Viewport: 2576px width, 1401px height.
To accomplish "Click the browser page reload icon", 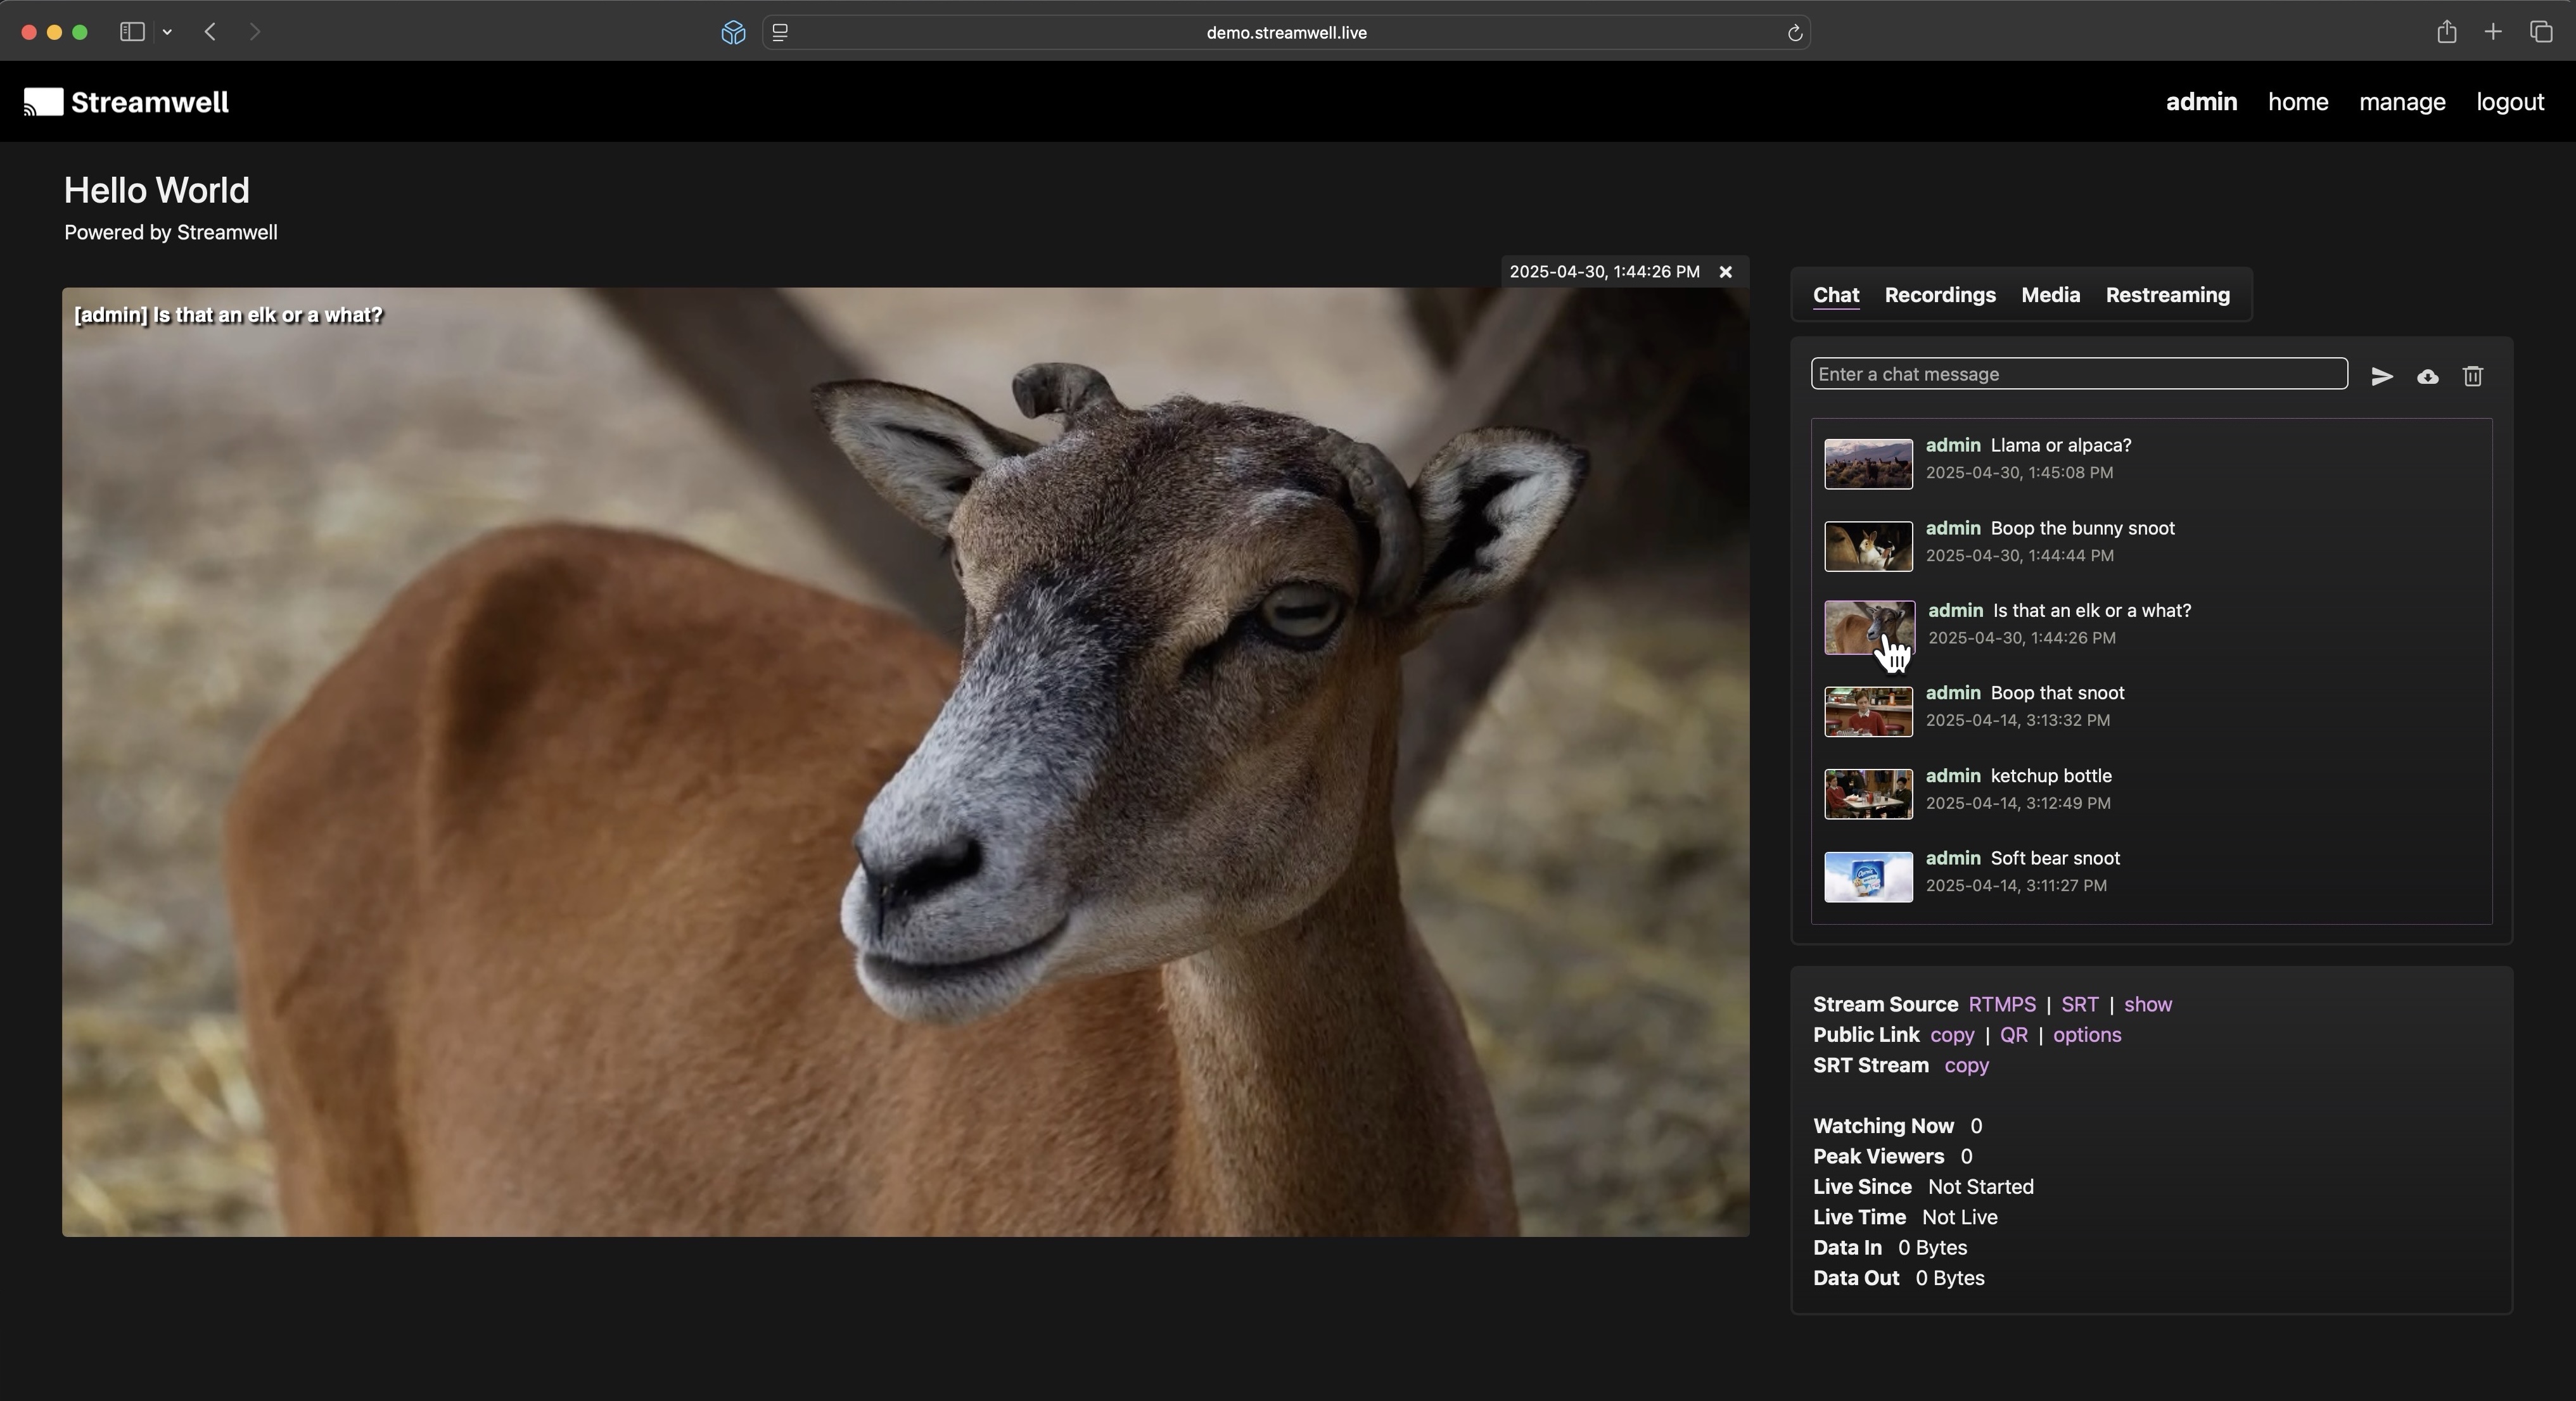I will coord(1794,33).
